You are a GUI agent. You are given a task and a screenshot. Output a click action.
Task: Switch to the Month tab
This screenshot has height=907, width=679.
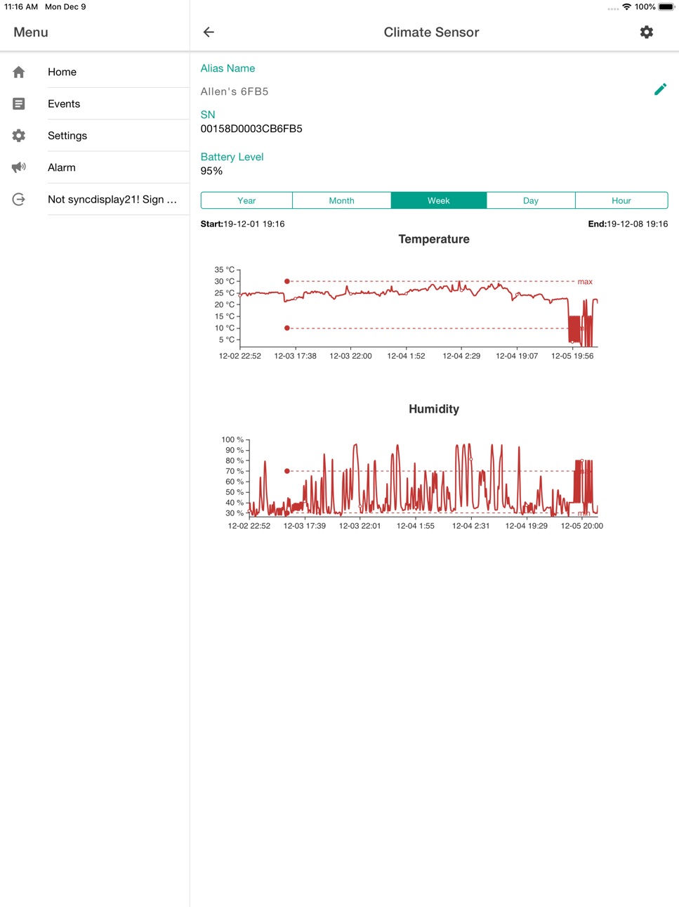point(341,200)
